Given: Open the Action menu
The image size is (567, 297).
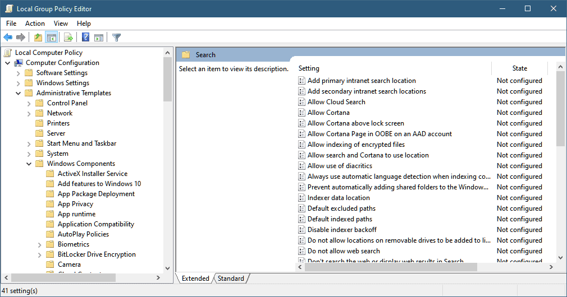Looking at the screenshot, I should pos(35,24).
